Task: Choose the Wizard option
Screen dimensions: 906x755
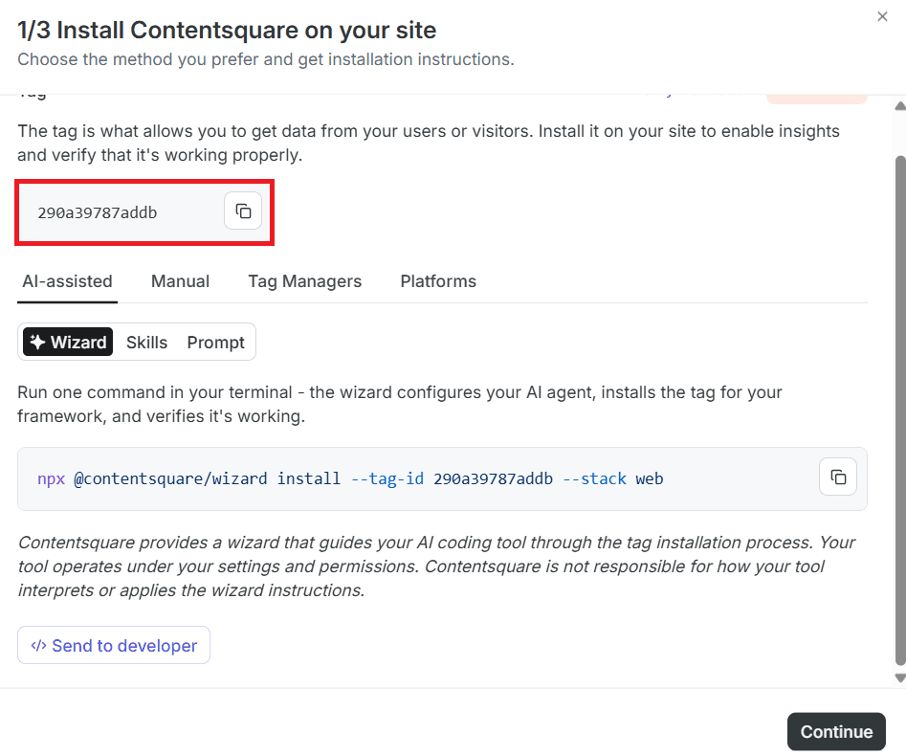Action: (68, 343)
